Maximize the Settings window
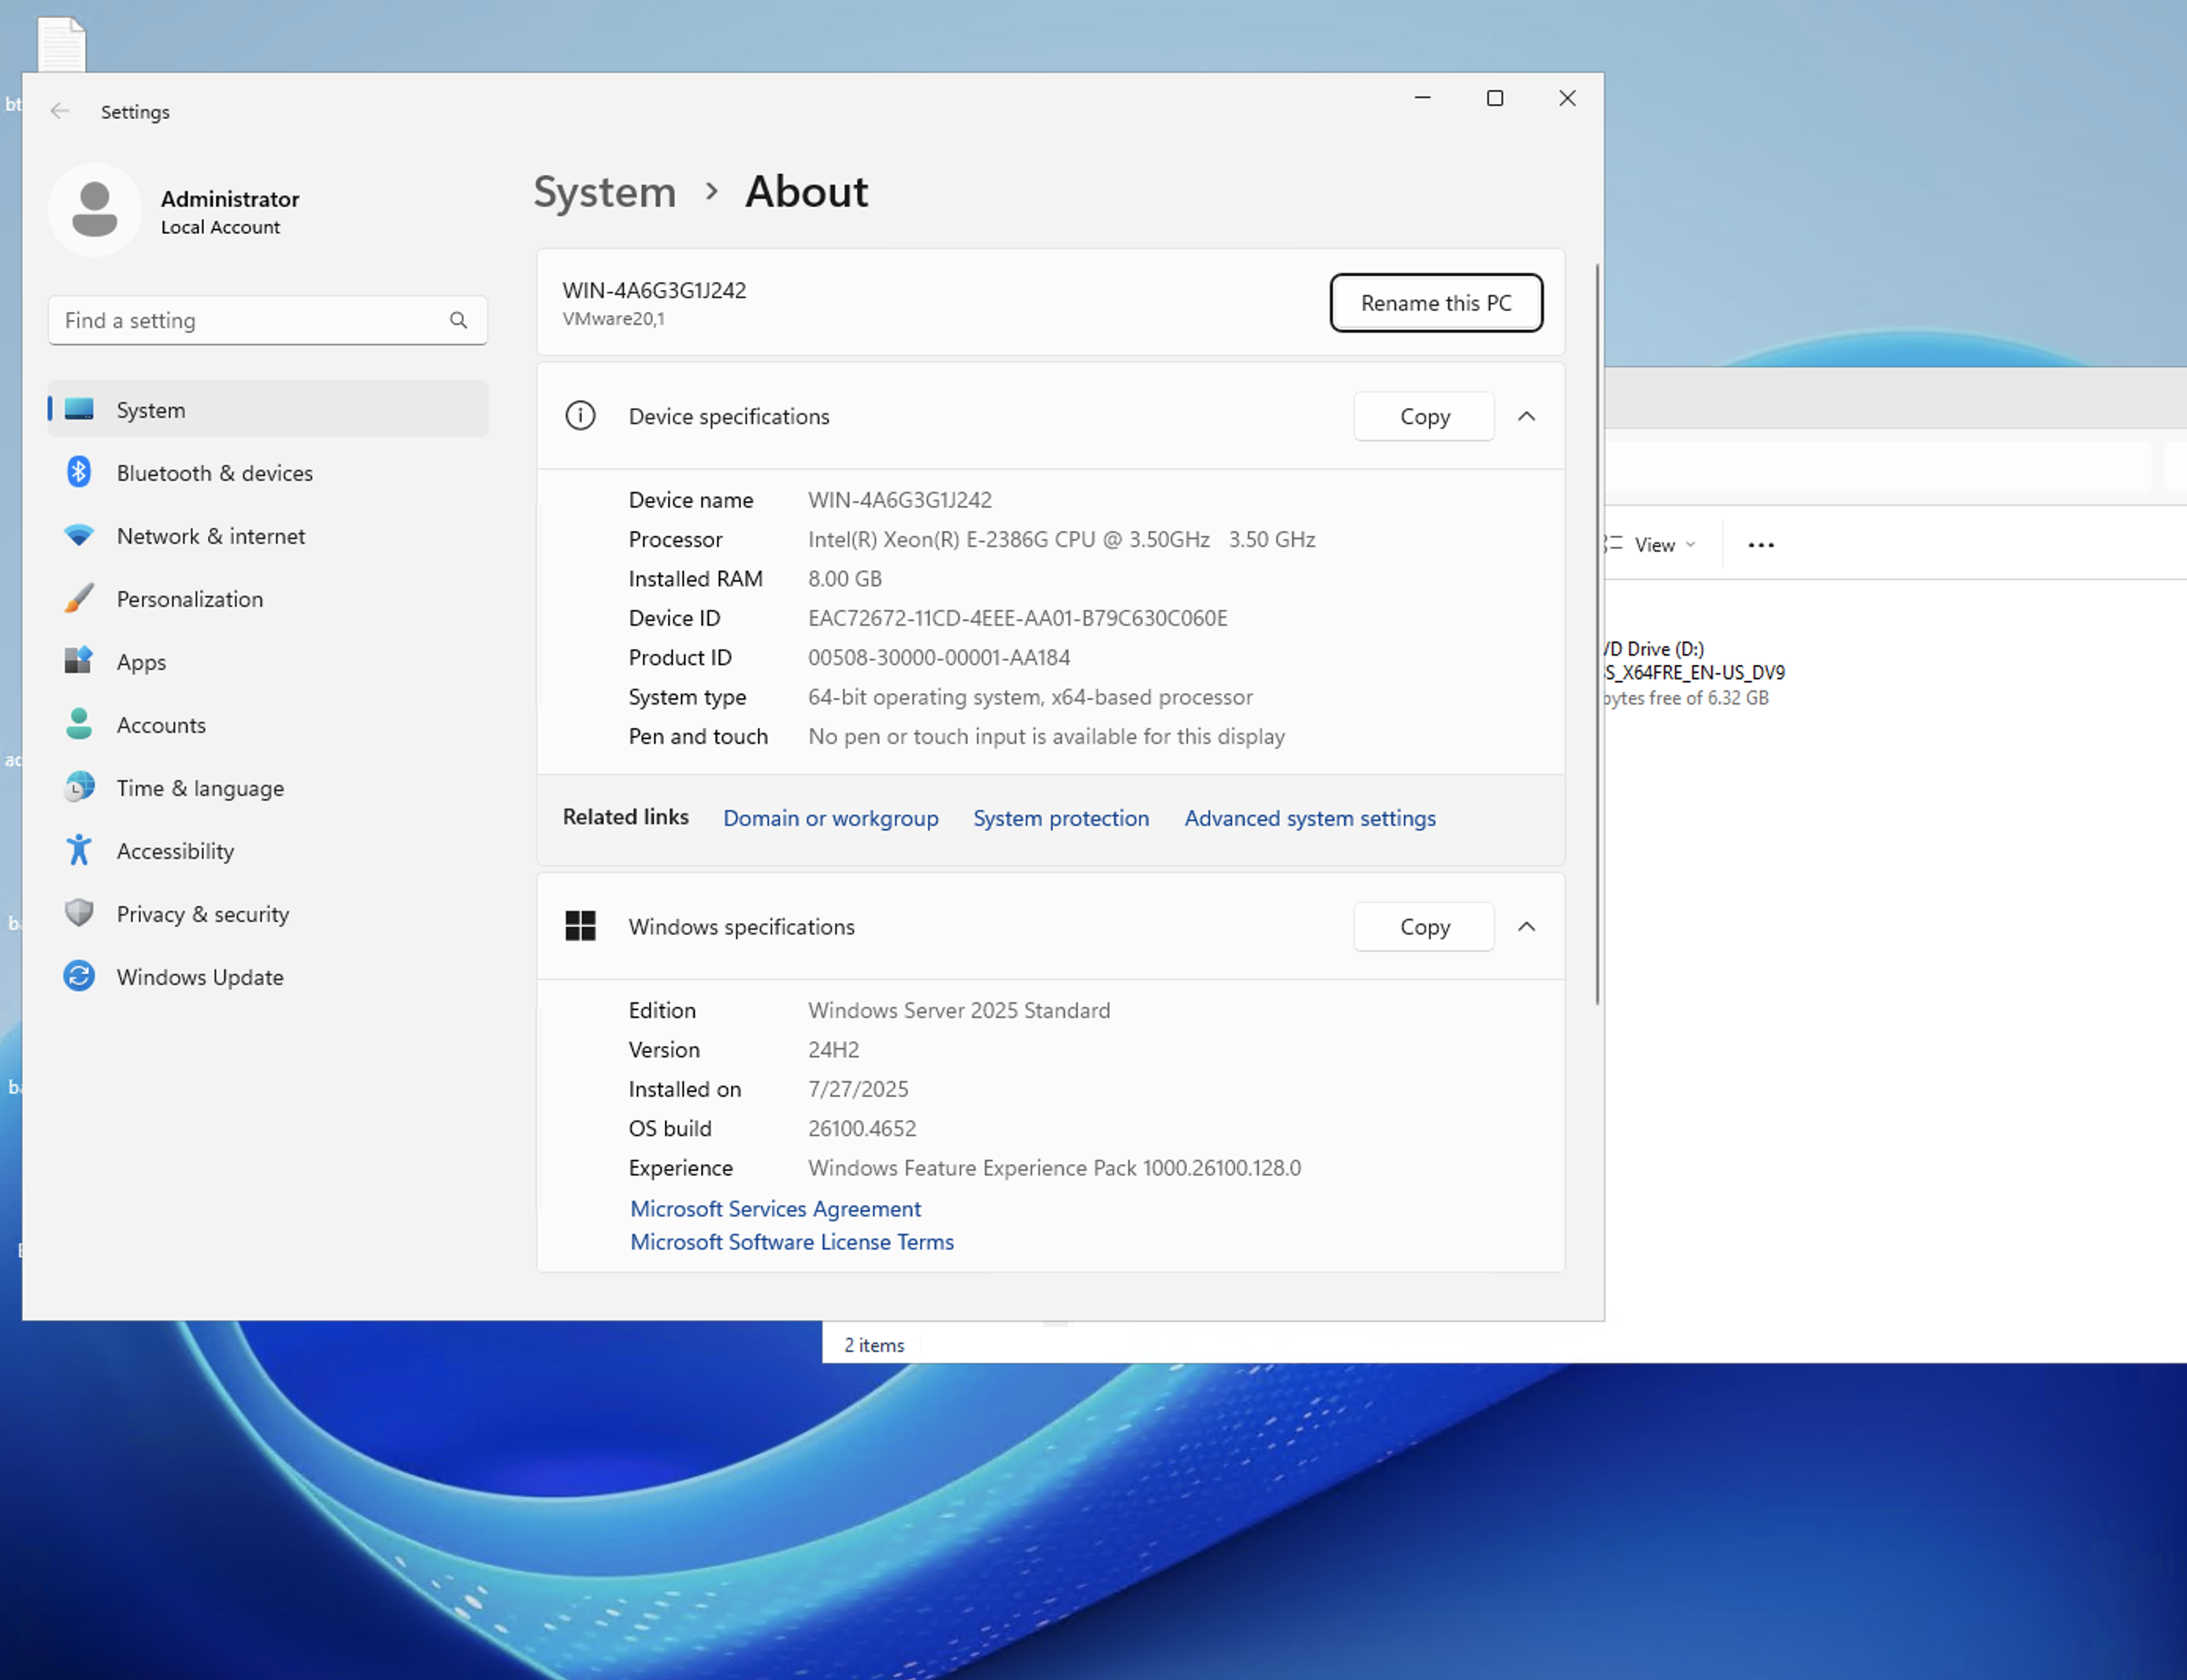 pyautogui.click(x=1495, y=98)
